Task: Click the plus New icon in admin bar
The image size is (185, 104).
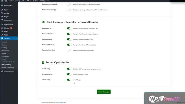Action: 34,1
